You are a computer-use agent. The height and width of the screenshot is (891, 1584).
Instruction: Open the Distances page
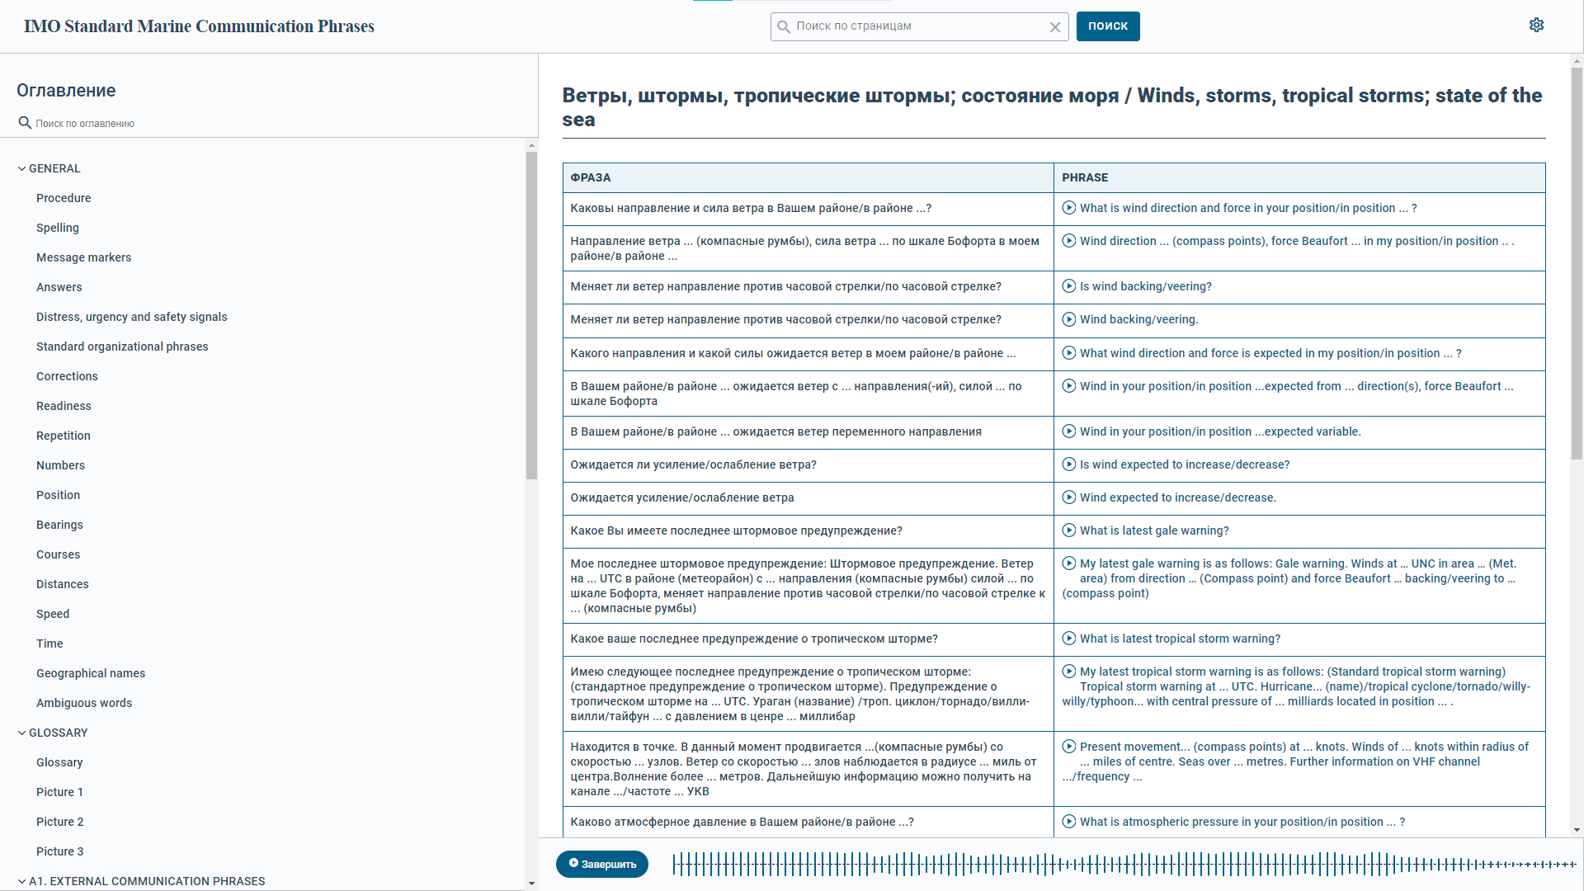click(62, 584)
